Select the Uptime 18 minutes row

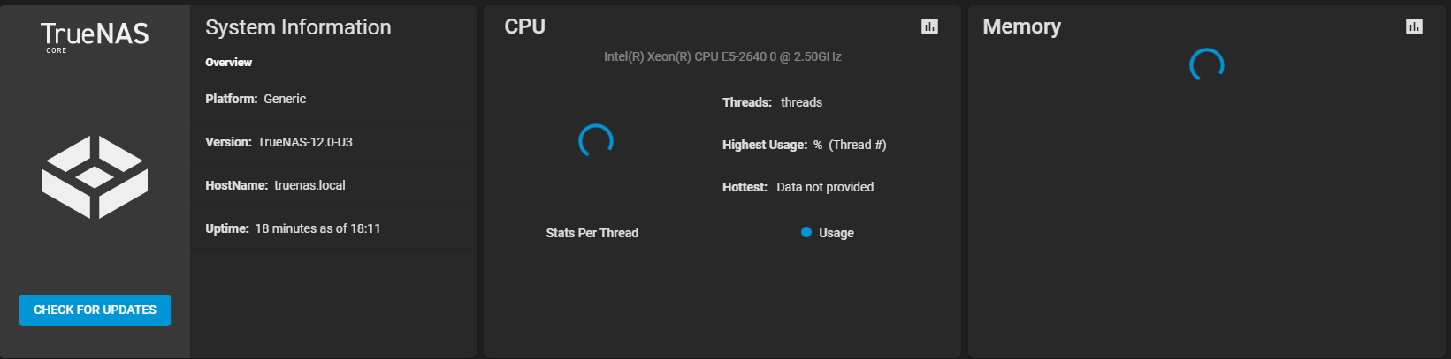click(333, 228)
